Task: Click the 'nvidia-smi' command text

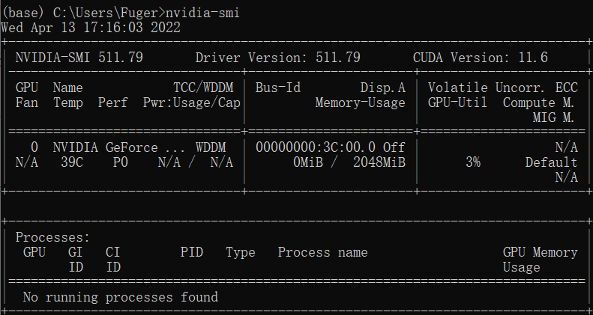Action: click(x=202, y=13)
